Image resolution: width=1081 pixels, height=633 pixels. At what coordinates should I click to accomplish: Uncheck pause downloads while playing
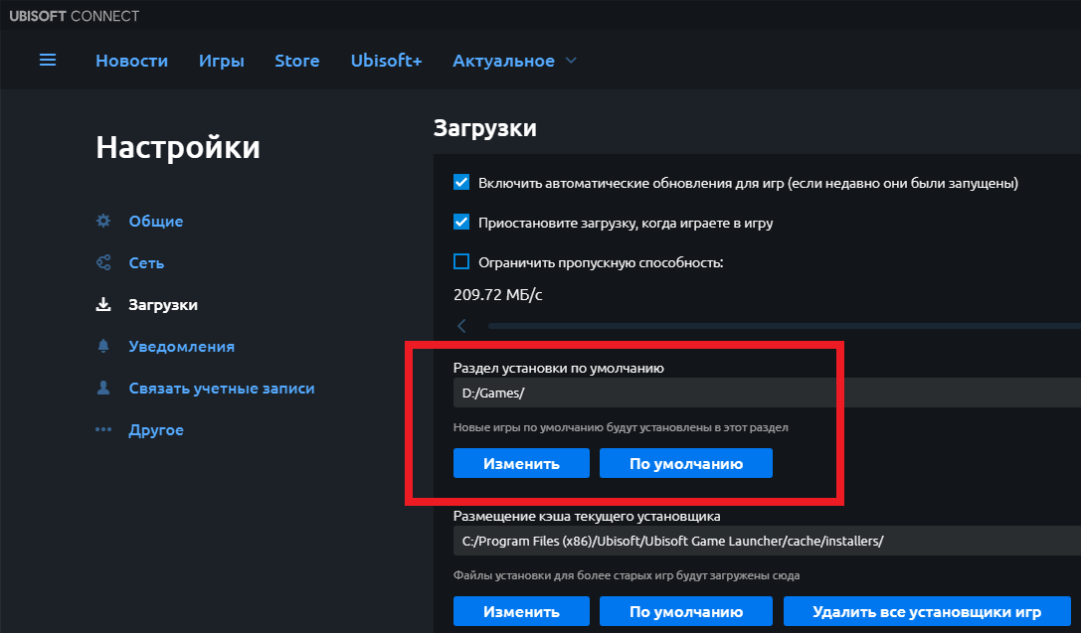click(461, 223)
